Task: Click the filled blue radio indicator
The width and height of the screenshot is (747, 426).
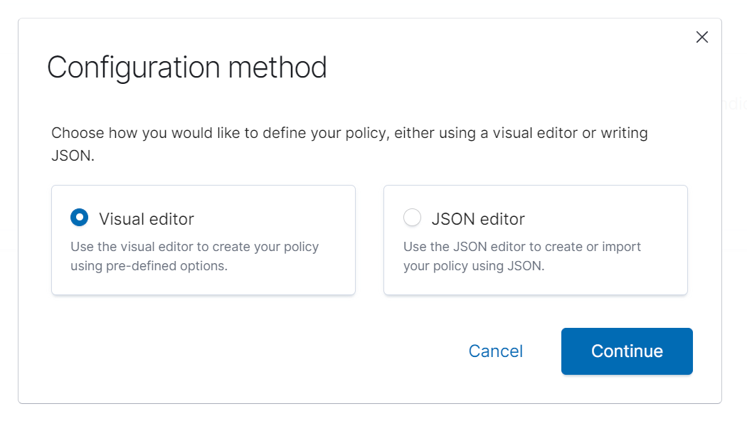Action: tap(80, 218)
